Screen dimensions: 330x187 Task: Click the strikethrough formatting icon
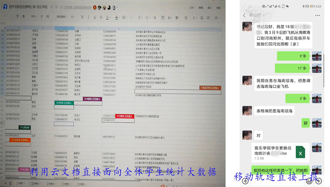(101, 17)
